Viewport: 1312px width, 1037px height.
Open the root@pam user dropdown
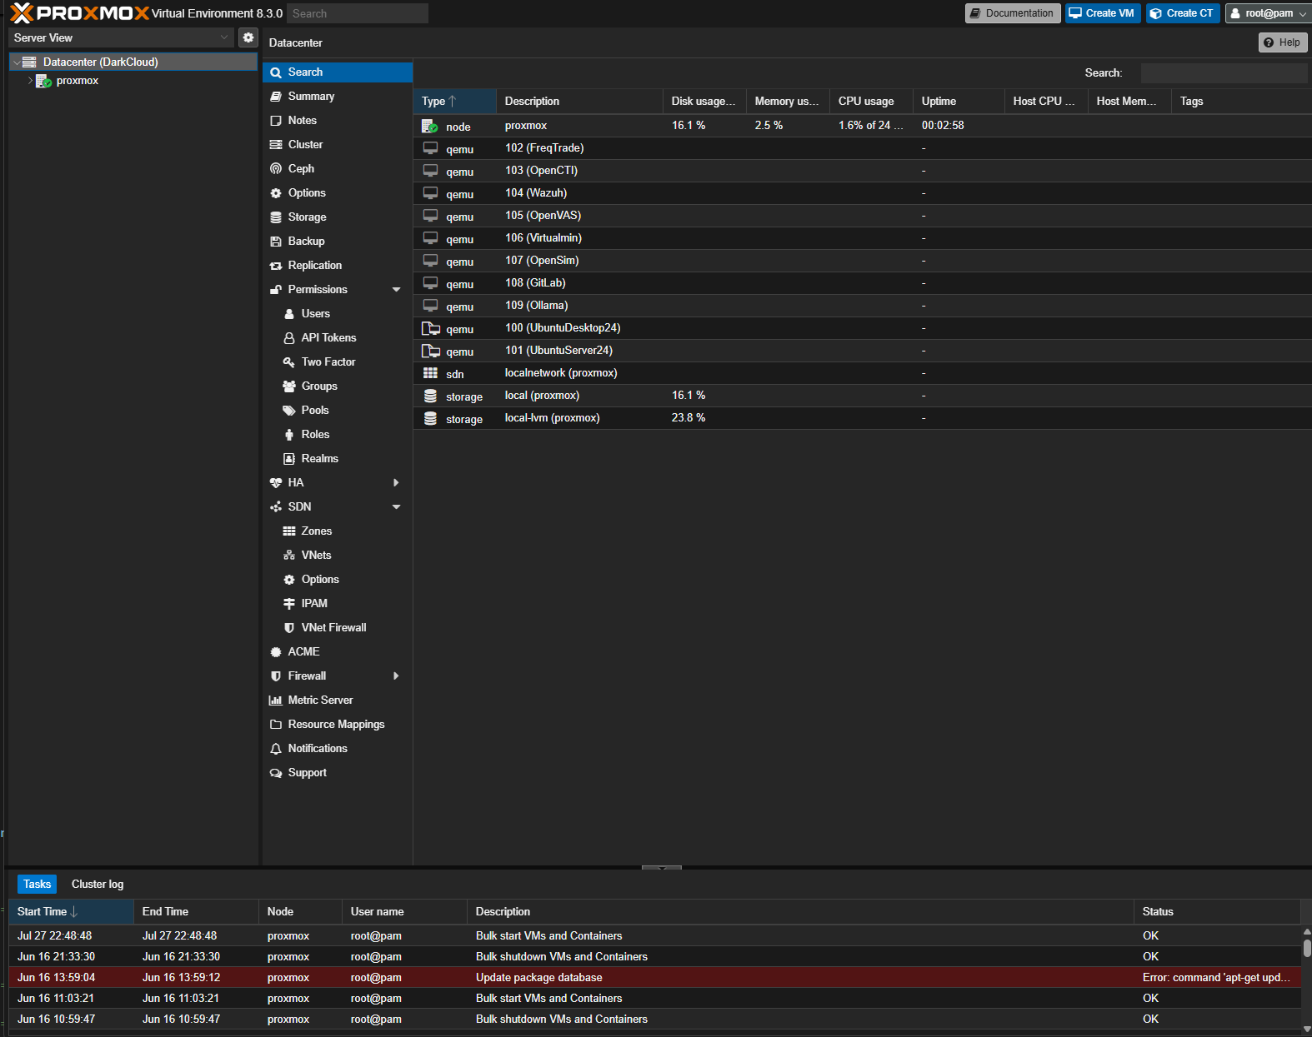[1268, 13]
